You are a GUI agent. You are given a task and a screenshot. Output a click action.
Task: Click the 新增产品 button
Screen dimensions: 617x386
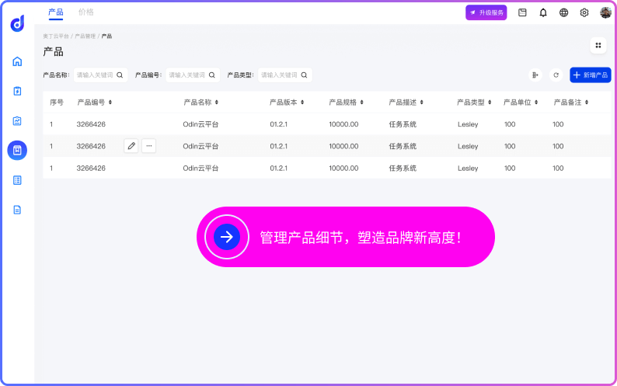[x=591, y=75]
